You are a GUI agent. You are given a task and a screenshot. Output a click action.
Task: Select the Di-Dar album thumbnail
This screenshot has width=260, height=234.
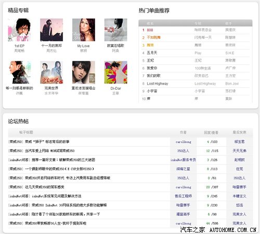point(115,72)
